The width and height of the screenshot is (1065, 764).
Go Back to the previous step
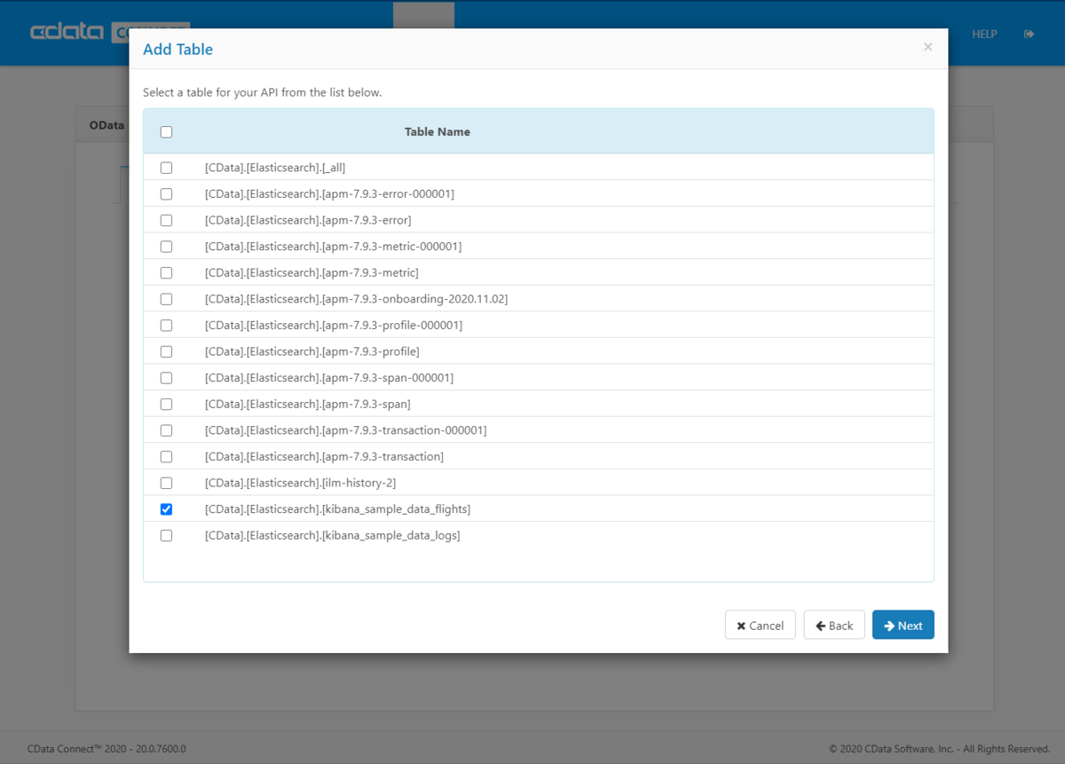(x=834, y=625)
